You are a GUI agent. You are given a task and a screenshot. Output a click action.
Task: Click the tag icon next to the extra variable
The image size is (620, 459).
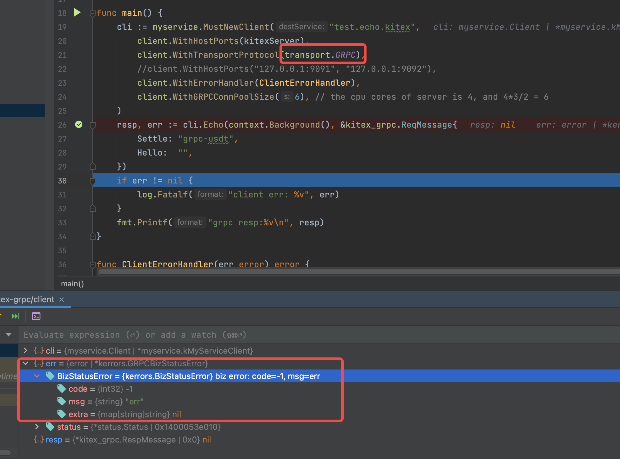point(61,414)
